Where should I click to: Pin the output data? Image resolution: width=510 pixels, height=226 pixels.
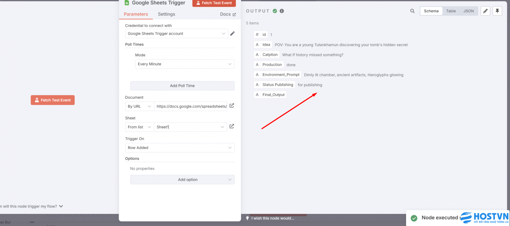point(497,11)
